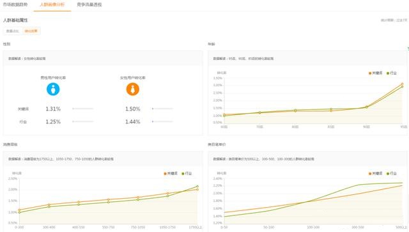Viewport: 409px width, 232px height.
Task: Click the 80后 data point in age chart
Action: (x=295, y=111)
